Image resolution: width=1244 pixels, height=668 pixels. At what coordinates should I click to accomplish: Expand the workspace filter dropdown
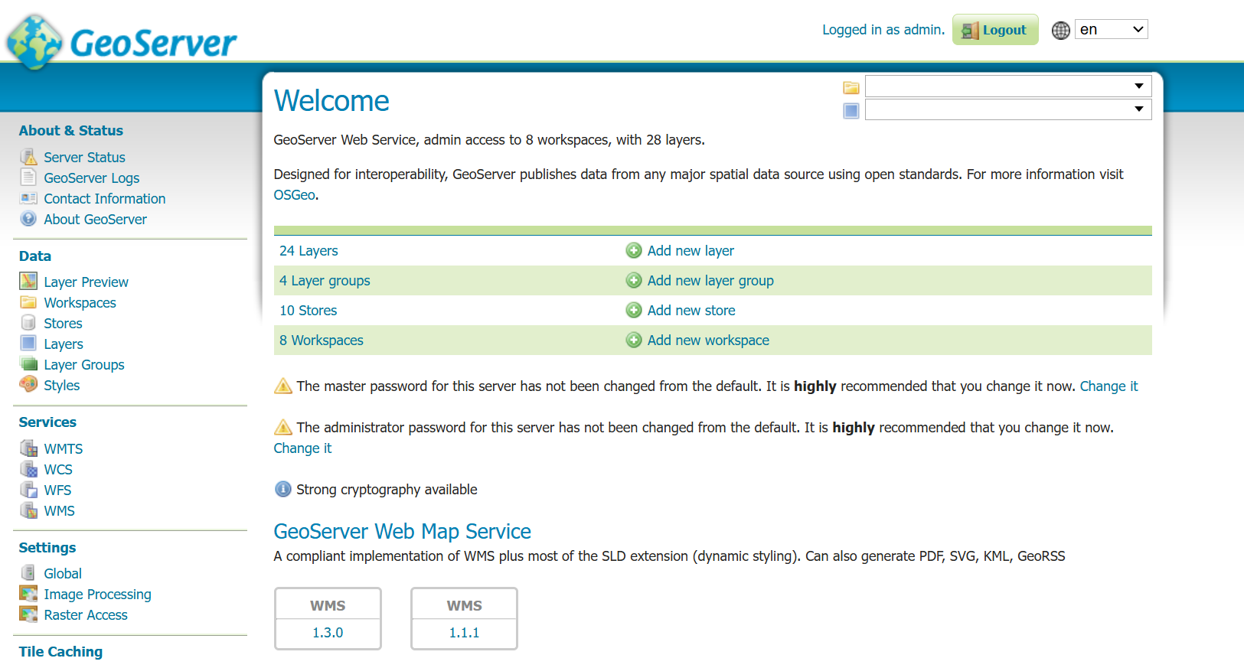1007,86
